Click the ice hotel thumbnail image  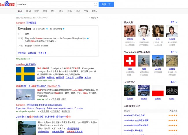[x=25, y=94]
